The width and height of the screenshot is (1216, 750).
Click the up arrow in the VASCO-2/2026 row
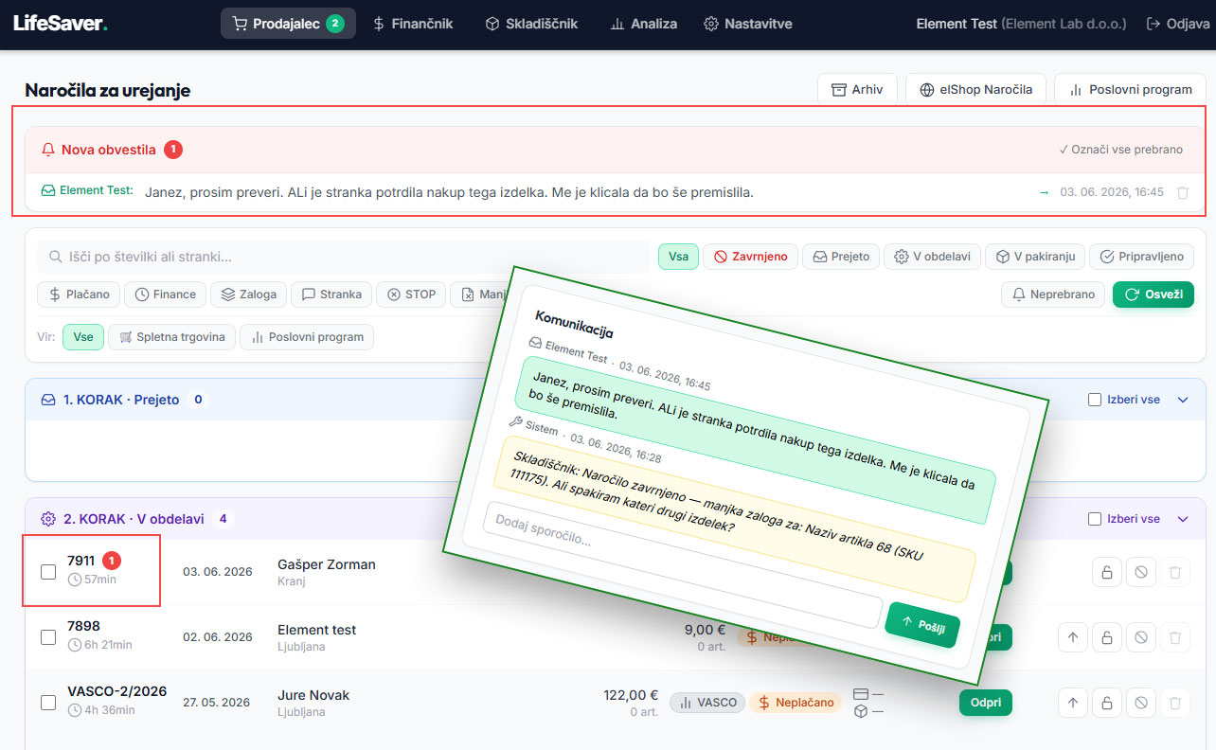click(x=1073, y=703)
